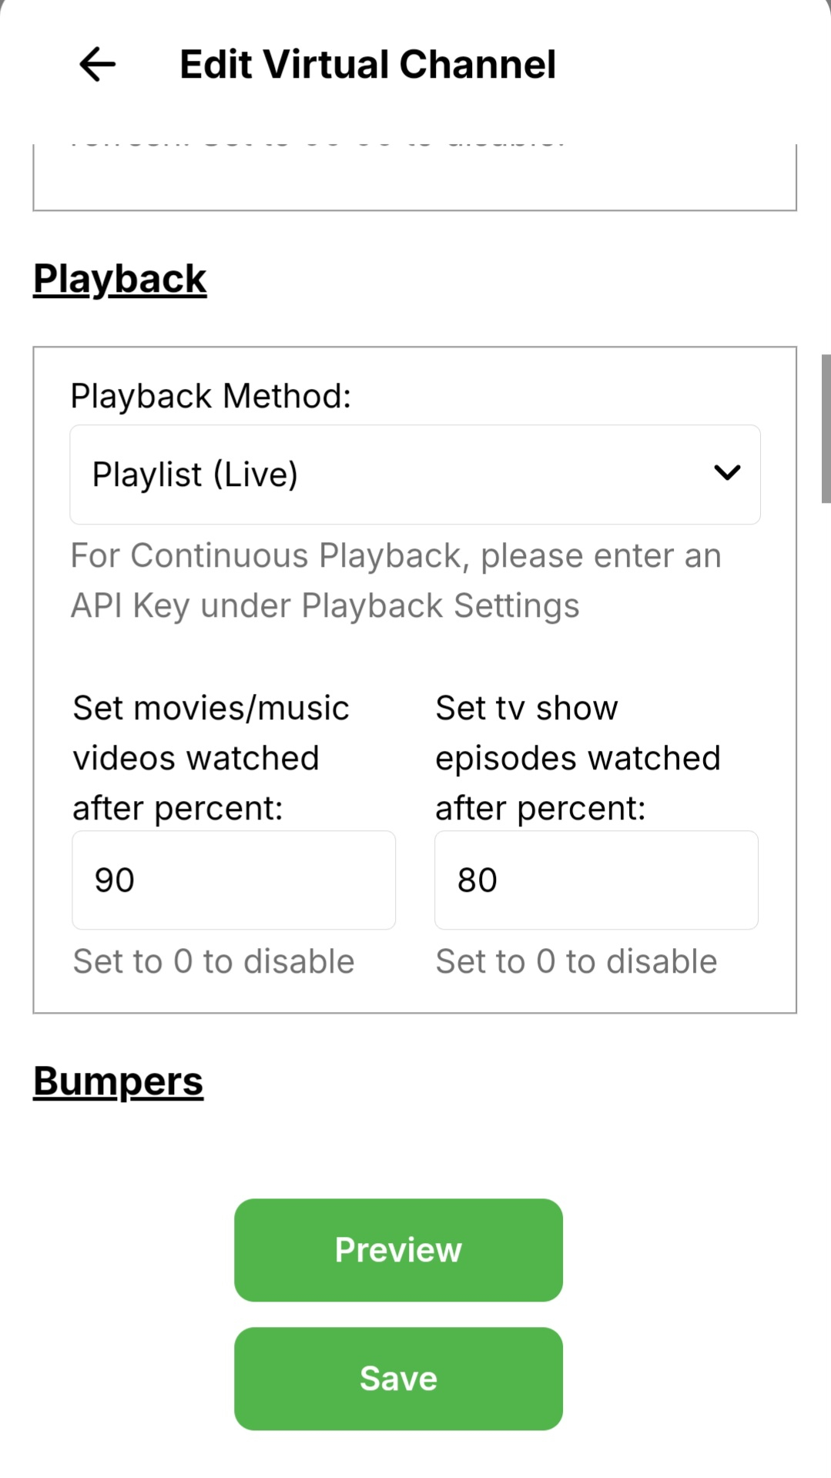This screenshot has width=831, height=1478.
Task: Click the disable hint under the tv show field
Action: coord(576,961)
